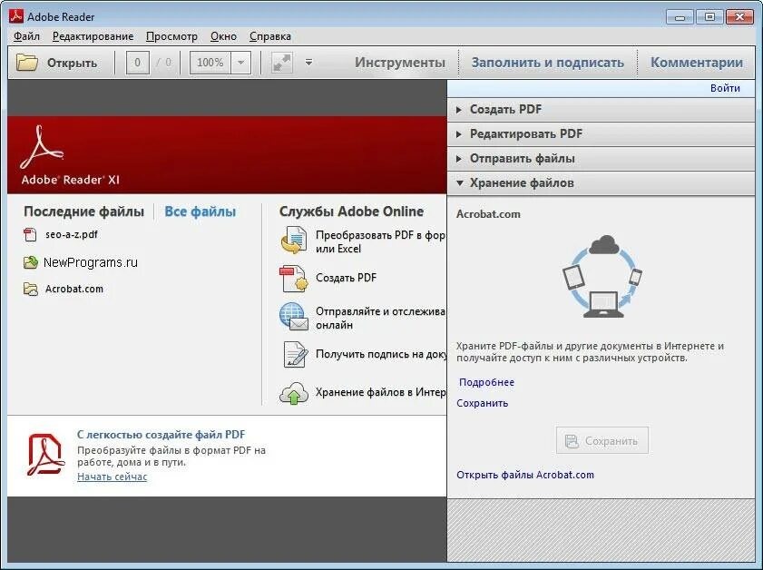Expand the Создать PDF panel section
Image resolution: width=763 pixels, height=570 pixels.
coord(601,110)
